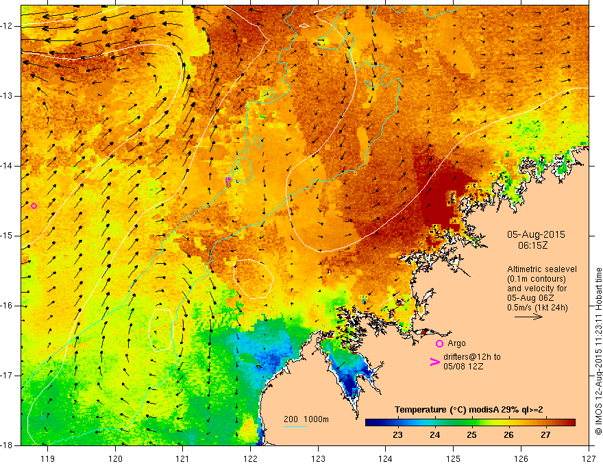Click the magenta Argo float marker near longitude 119

click(34, 206)
